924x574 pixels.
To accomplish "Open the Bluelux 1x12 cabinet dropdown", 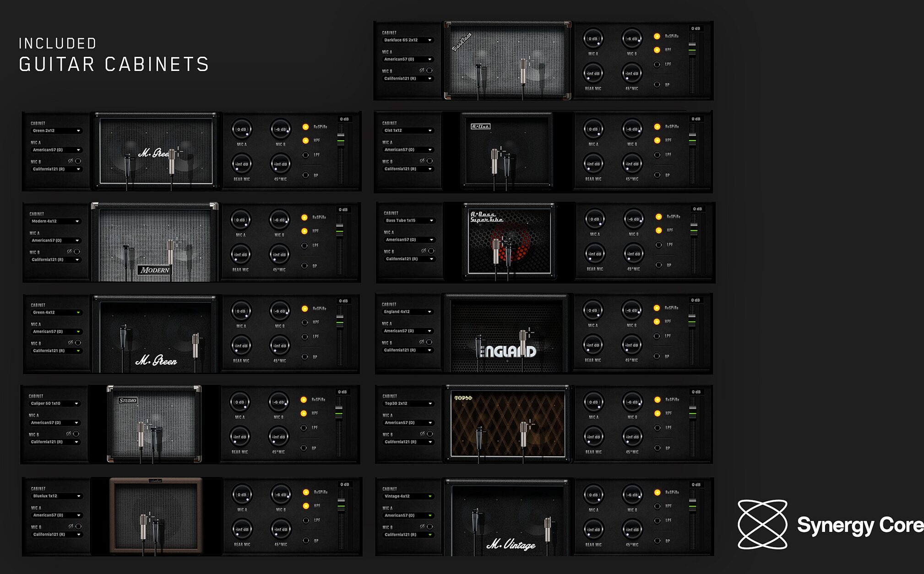I will coord(57,496).
